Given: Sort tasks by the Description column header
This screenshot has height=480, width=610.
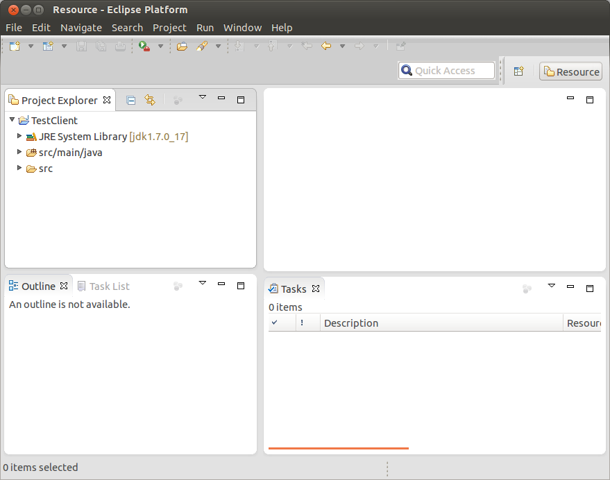Looking at the screenshot, I should click(x=441, y=323).
